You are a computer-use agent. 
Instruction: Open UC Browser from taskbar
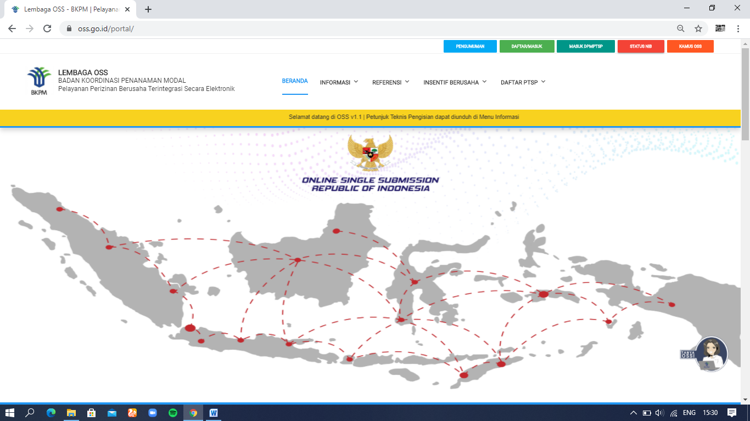click(x=132, y=413)
